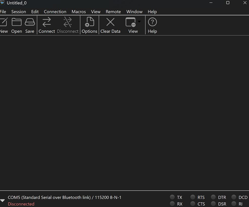Click the app icon in the title bar
This screenshot has width=249, height=207.
click(x=2, y=3)
